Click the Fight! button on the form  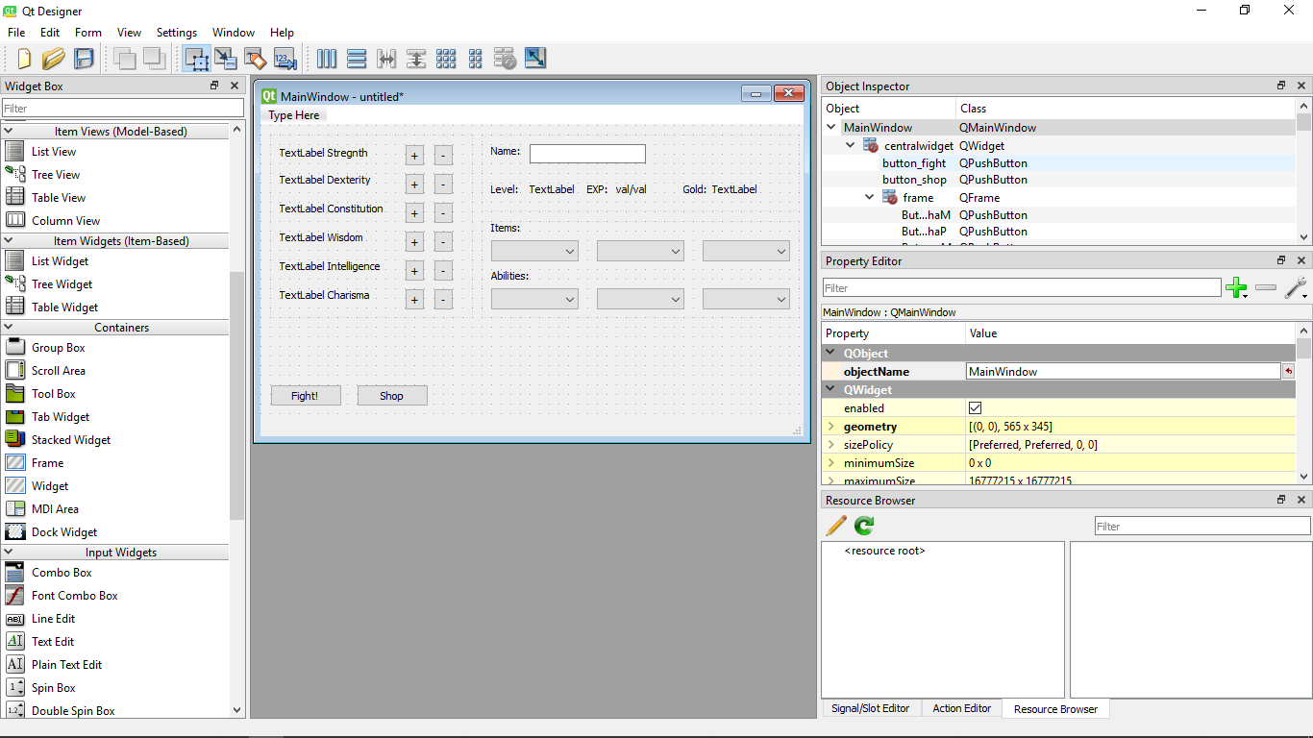pos(305,396)
